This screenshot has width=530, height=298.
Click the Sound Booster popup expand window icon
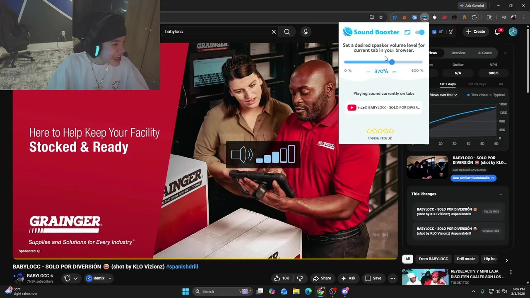tap(407, 32)
